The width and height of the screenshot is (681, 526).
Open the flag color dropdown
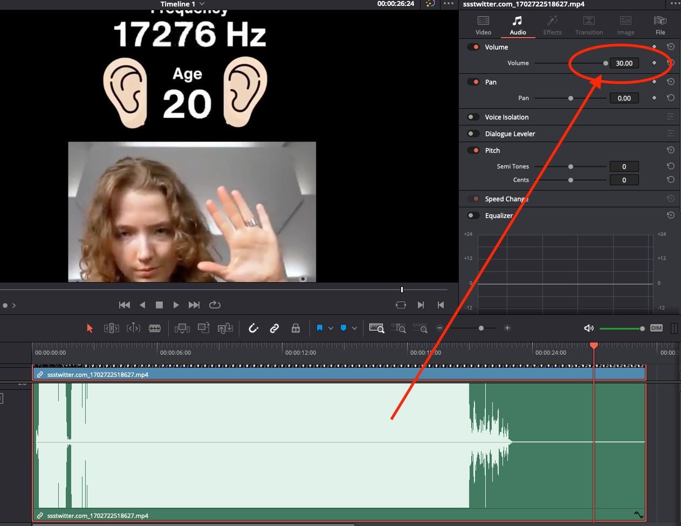331,328
